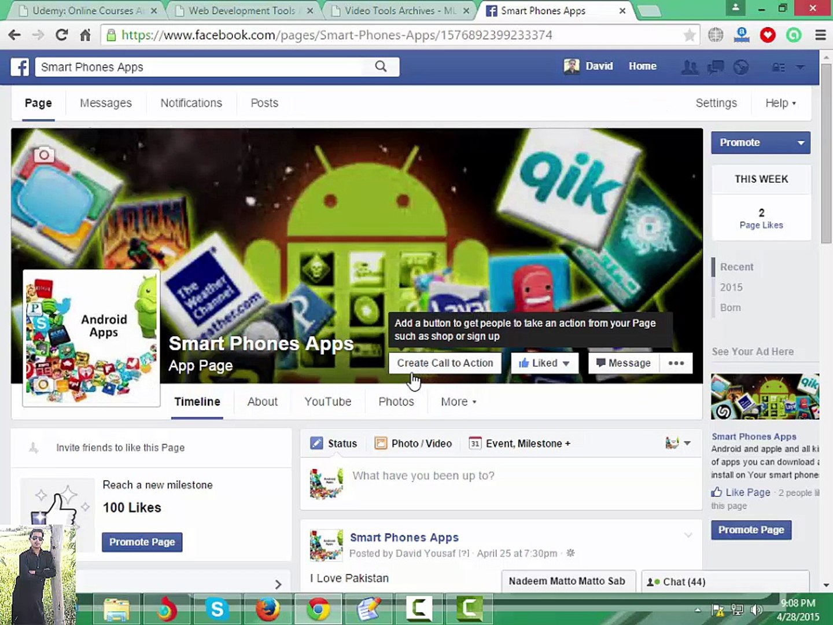Select the Status composer option
The height and width of the screenshot is (625, 833).
pos(334,443)
